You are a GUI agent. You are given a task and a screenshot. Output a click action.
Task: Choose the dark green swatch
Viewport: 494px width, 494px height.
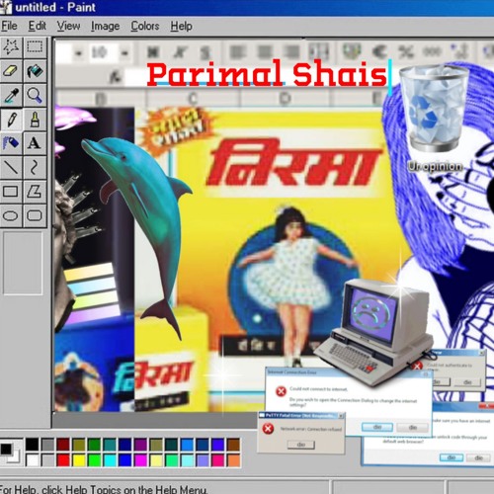(x=94, y=445)
